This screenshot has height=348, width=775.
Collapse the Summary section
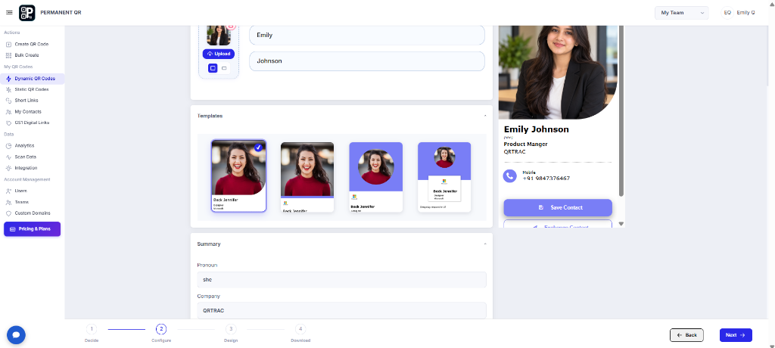pyautogui.click(x=485, y=244)
